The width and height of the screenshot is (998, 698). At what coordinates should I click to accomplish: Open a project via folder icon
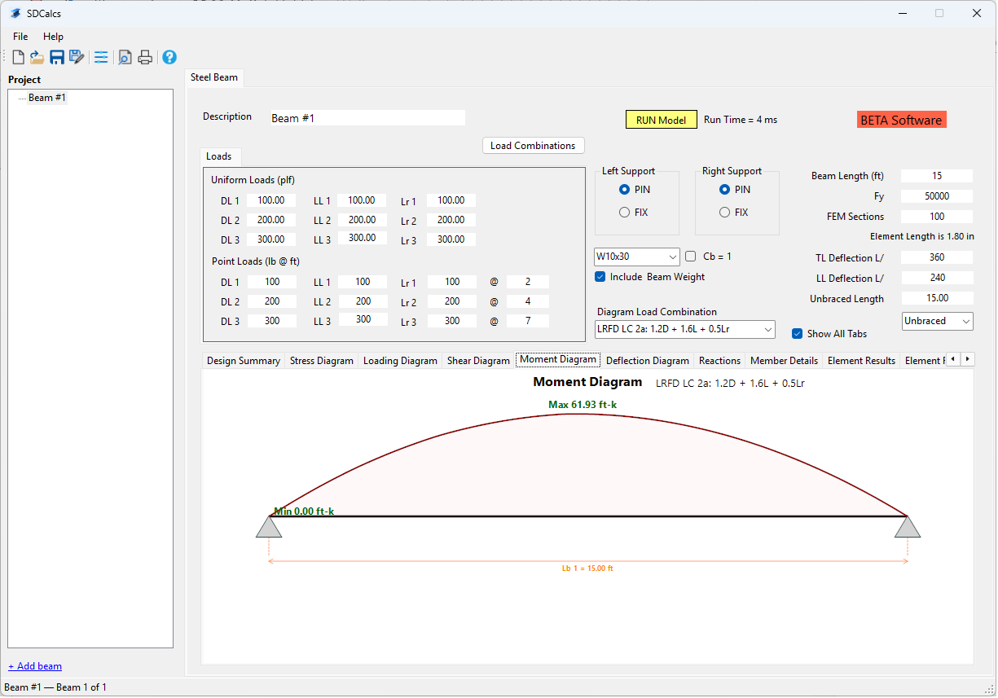[37, 57]
